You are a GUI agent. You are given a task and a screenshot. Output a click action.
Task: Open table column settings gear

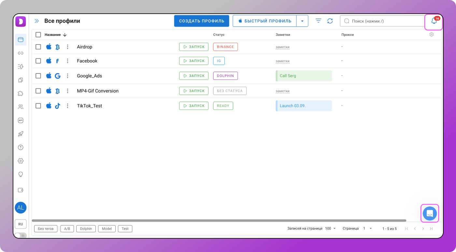pos(432,34)
